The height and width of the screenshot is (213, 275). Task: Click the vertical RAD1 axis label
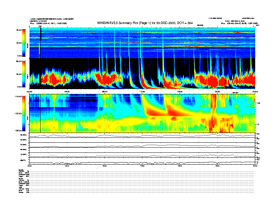pyautogui.click(x=28, y=77)
